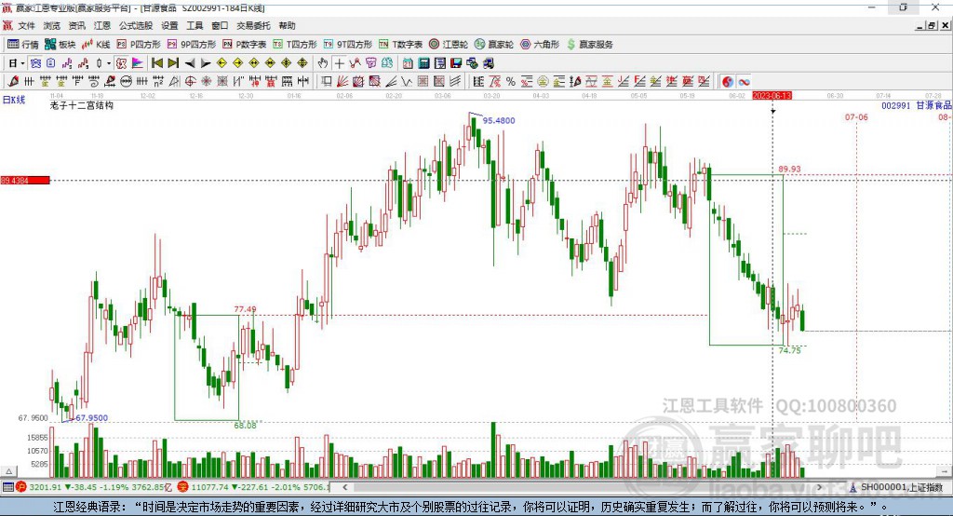Click the 深 Shenzhen index icon
The height and width of the screenshot is (516, 953).
(x=183, y=487)
